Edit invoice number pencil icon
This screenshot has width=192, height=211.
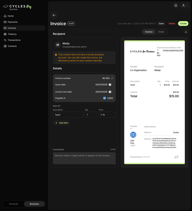[x=112, y=78]
